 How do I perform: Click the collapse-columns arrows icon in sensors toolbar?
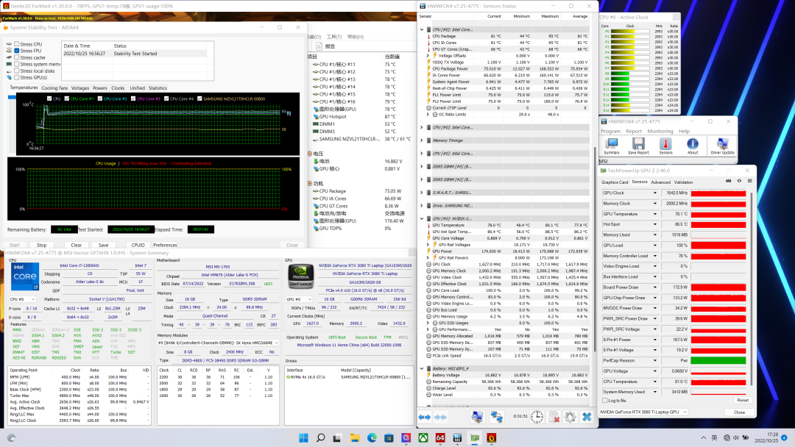pyautogui.click(x=441, y=417)
